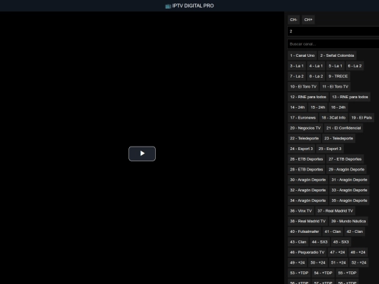
Task: Play channel 17 - Euronews
Action: pyautogui.click(x=303, y=118)
